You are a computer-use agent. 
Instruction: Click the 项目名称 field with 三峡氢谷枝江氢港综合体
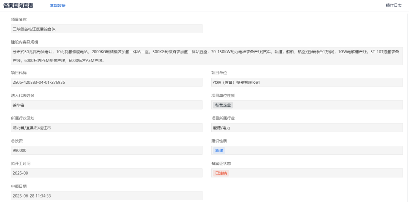tap(106, 29)
